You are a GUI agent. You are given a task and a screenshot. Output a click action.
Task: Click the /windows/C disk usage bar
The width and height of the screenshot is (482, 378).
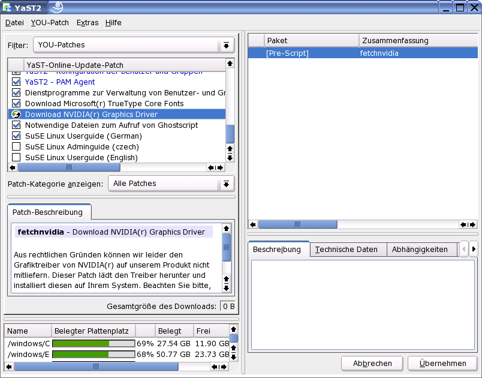[x=94, y=344]
